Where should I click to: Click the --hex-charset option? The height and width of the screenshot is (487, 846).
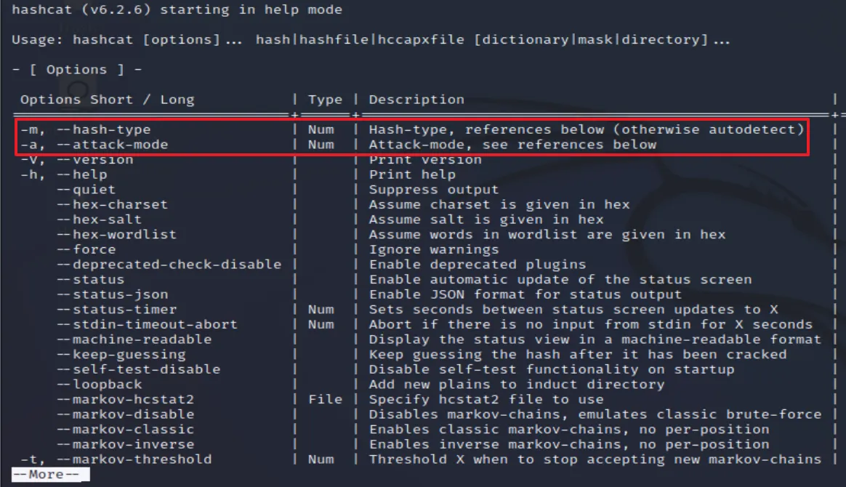[112, 205]
